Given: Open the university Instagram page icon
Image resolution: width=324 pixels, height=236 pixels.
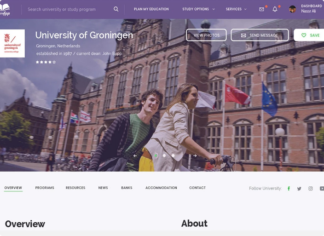Looking at the screenshot, I should click(x=311, y=189).
